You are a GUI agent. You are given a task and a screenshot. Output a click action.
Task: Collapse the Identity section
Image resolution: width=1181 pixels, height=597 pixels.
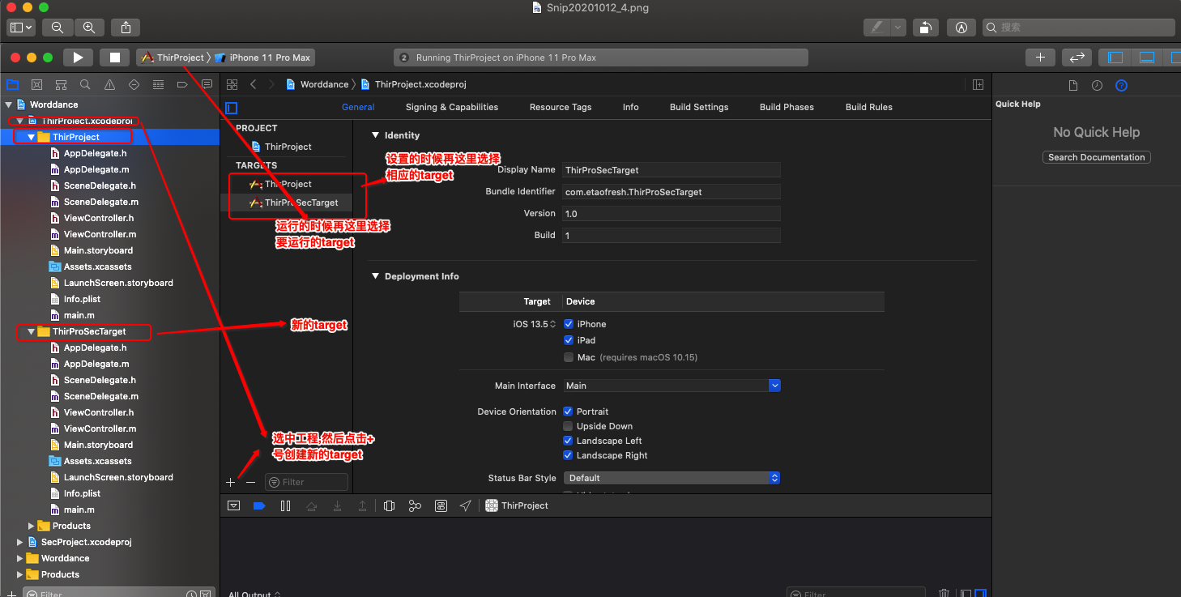tap(375, 135)
